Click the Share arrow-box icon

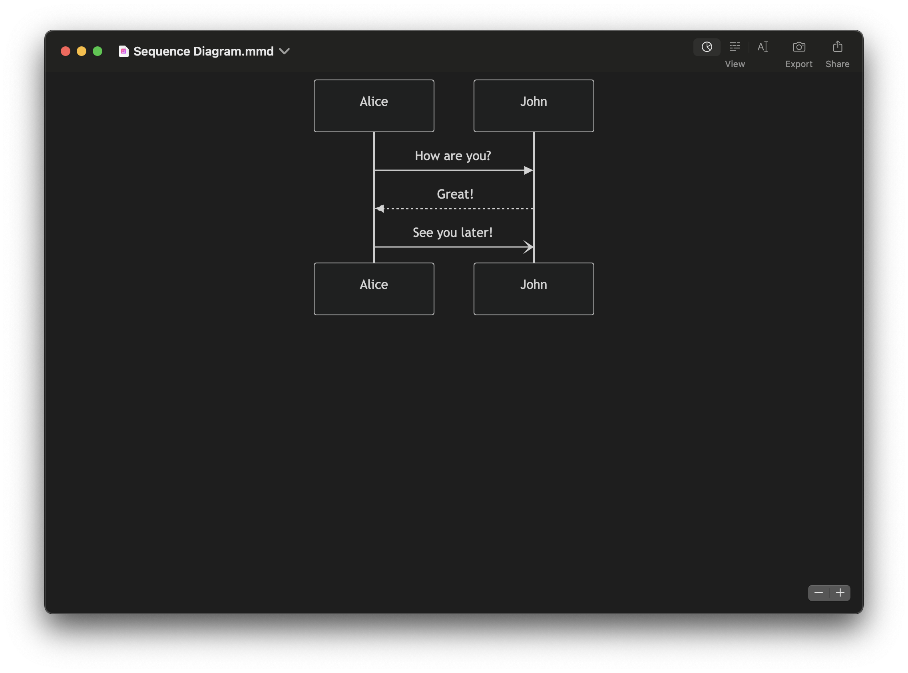pyautogui.click(x=837, y=47)
